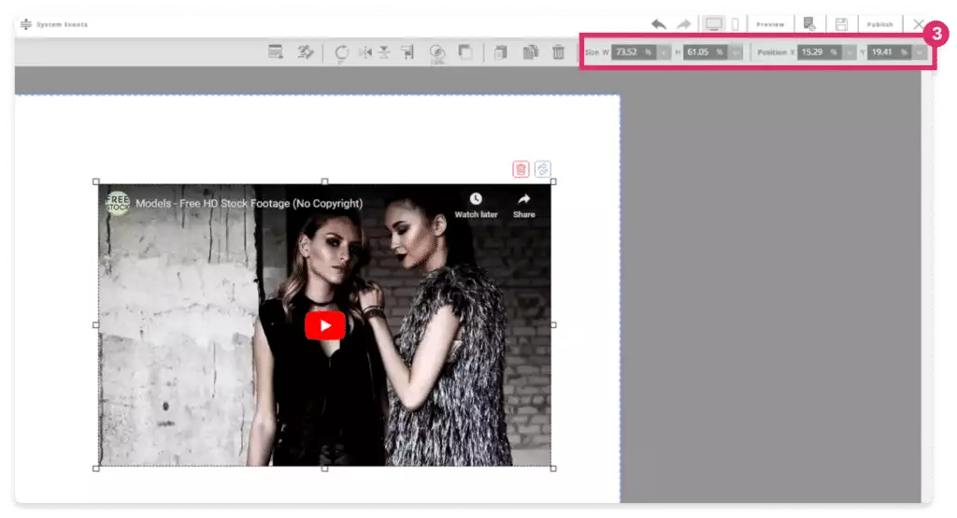957x518 pixels.
Task: Open the height unit dropdown
Action: (736, 52)
